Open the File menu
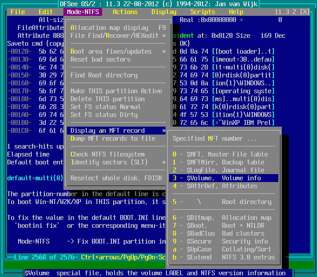The height and width of the screenshot is (277, 317). [x=18, y=12]
